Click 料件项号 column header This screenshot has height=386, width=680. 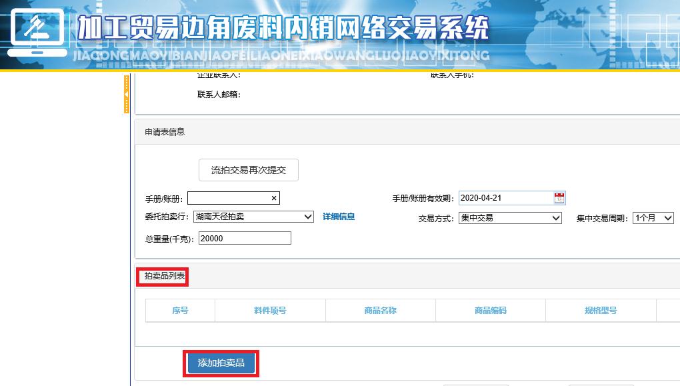(x=270, y=310)
